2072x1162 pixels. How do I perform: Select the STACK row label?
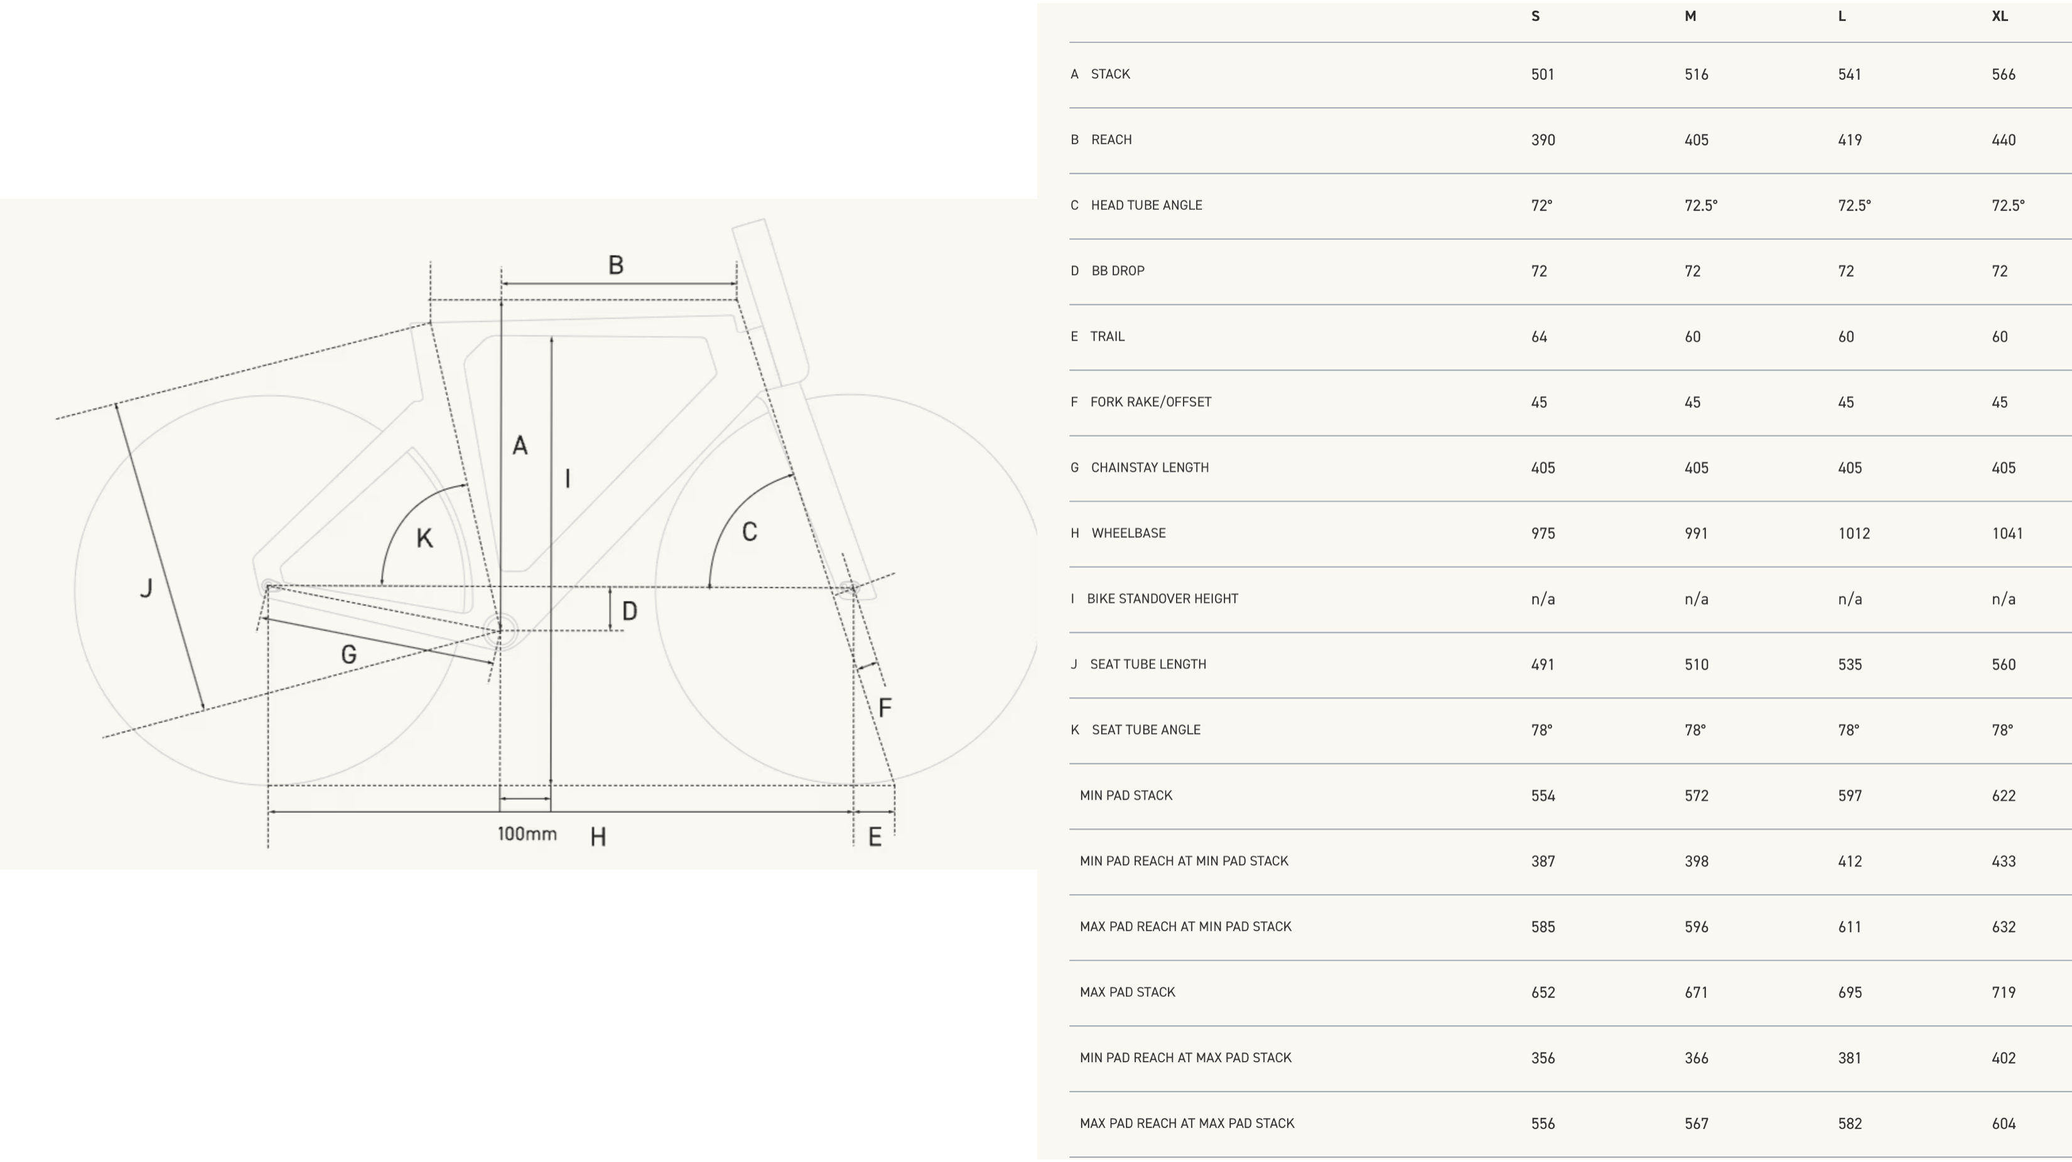1110,74
